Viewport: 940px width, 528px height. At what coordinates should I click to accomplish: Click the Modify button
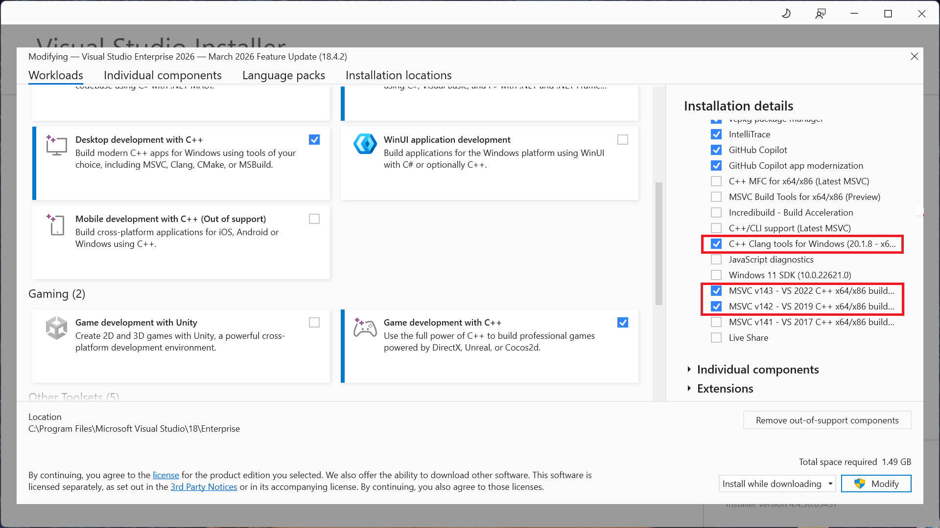[x=876, y=484]
